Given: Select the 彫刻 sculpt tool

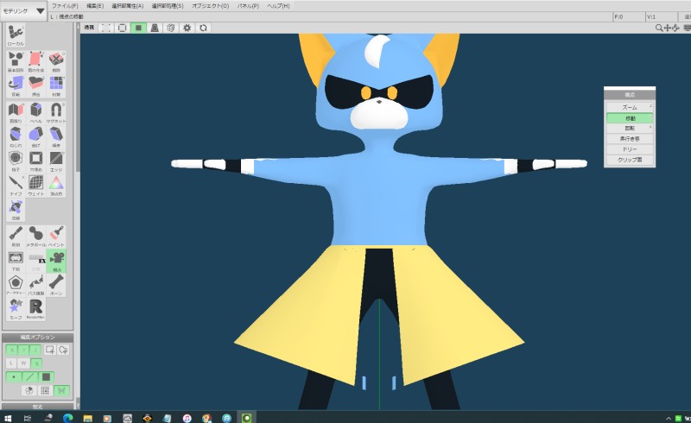Looking at the screenshot, I should point(16,237).
